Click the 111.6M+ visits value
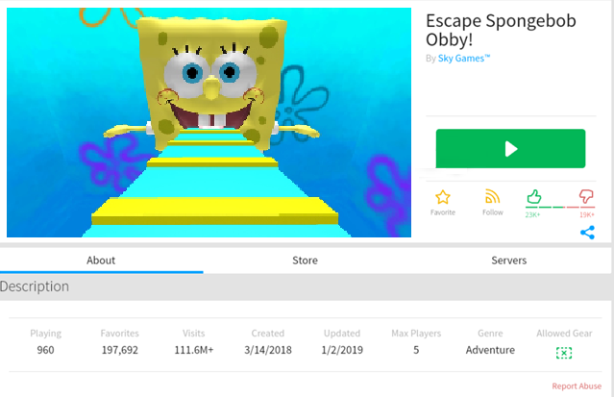 (193, 350)
